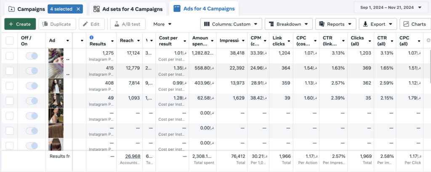Click the Ad sets grid icon

(96, 9)
